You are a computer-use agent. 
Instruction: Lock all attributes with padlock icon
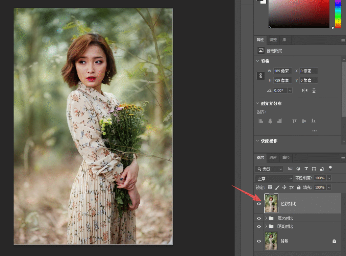pos(299,187)
